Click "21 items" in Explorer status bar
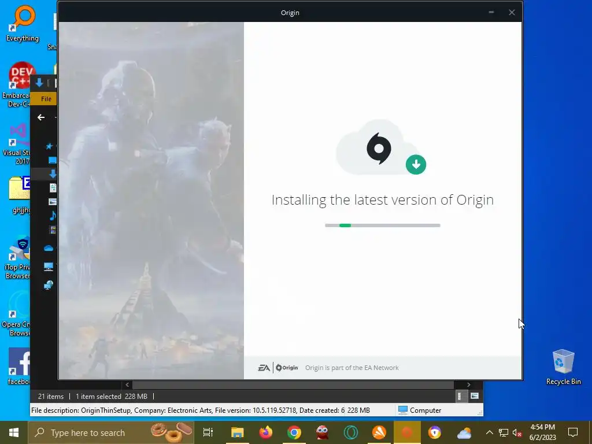Image resolution: width=592 pixels, height=444 pixels. [x=51, y=397]
